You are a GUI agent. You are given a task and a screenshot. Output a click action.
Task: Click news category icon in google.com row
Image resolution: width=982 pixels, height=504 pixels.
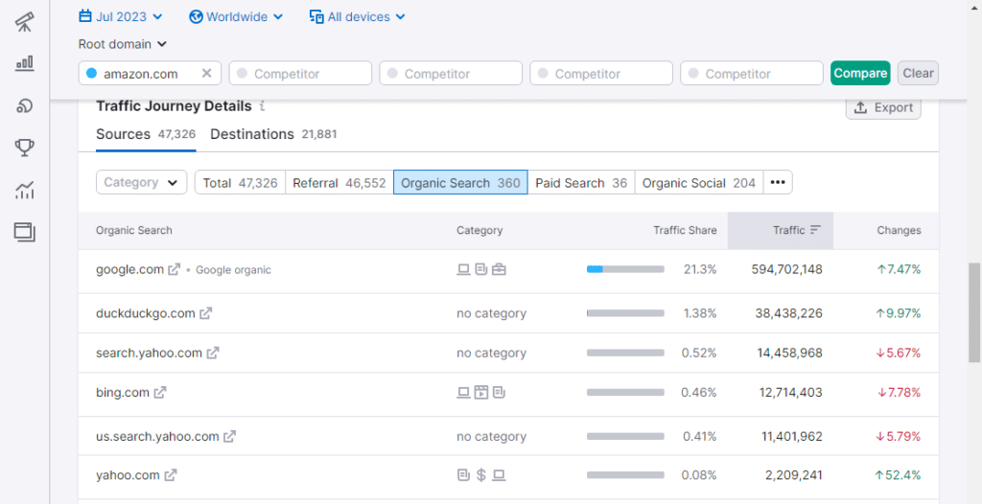pyautogui.click(x=481, y=270)
